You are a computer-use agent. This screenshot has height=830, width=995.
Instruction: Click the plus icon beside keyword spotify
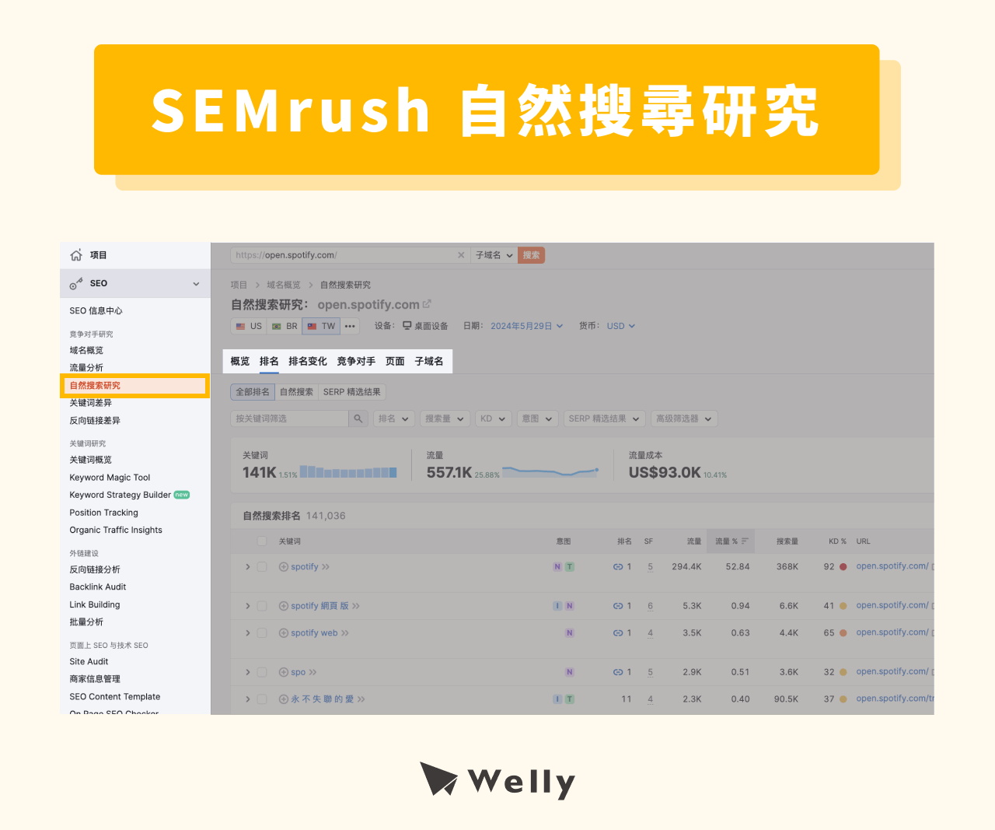coord(284,567)
